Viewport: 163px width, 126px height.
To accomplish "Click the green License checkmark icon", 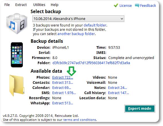I will tap(116, 5).
